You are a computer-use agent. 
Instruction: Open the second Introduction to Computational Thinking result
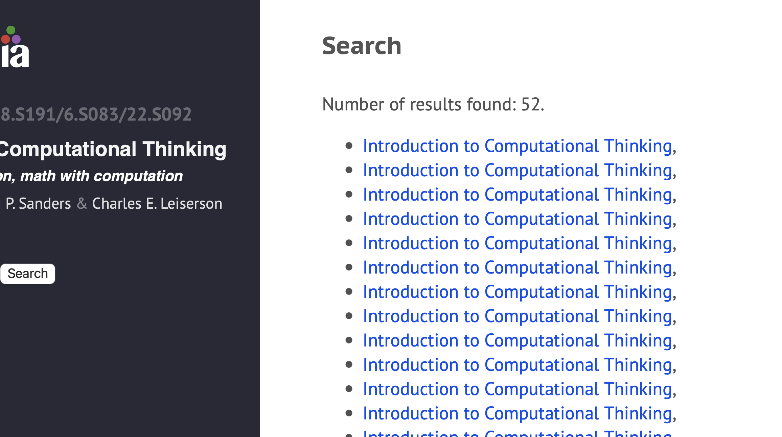517,171
